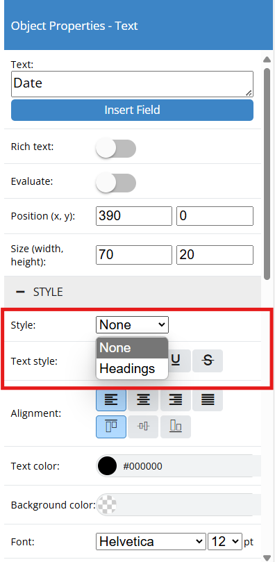Toggle the Evaluate switch

[116, 183]
